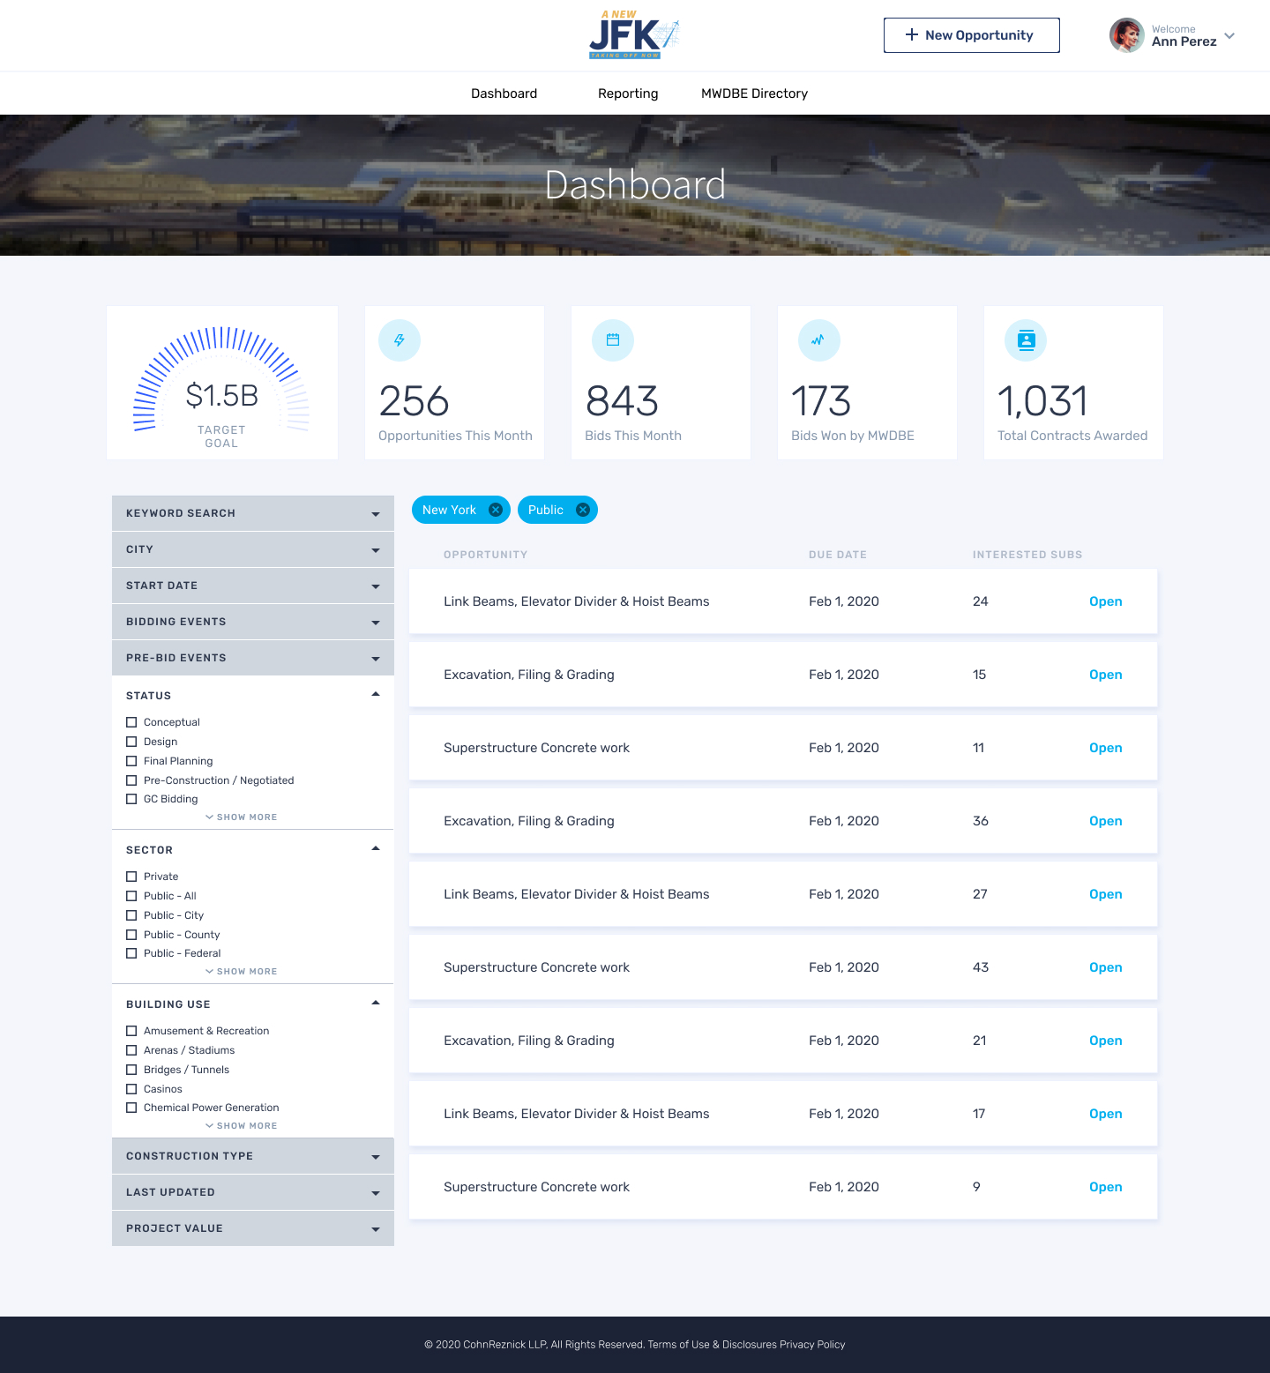Show more Building Use options

tap(242, 1126)
